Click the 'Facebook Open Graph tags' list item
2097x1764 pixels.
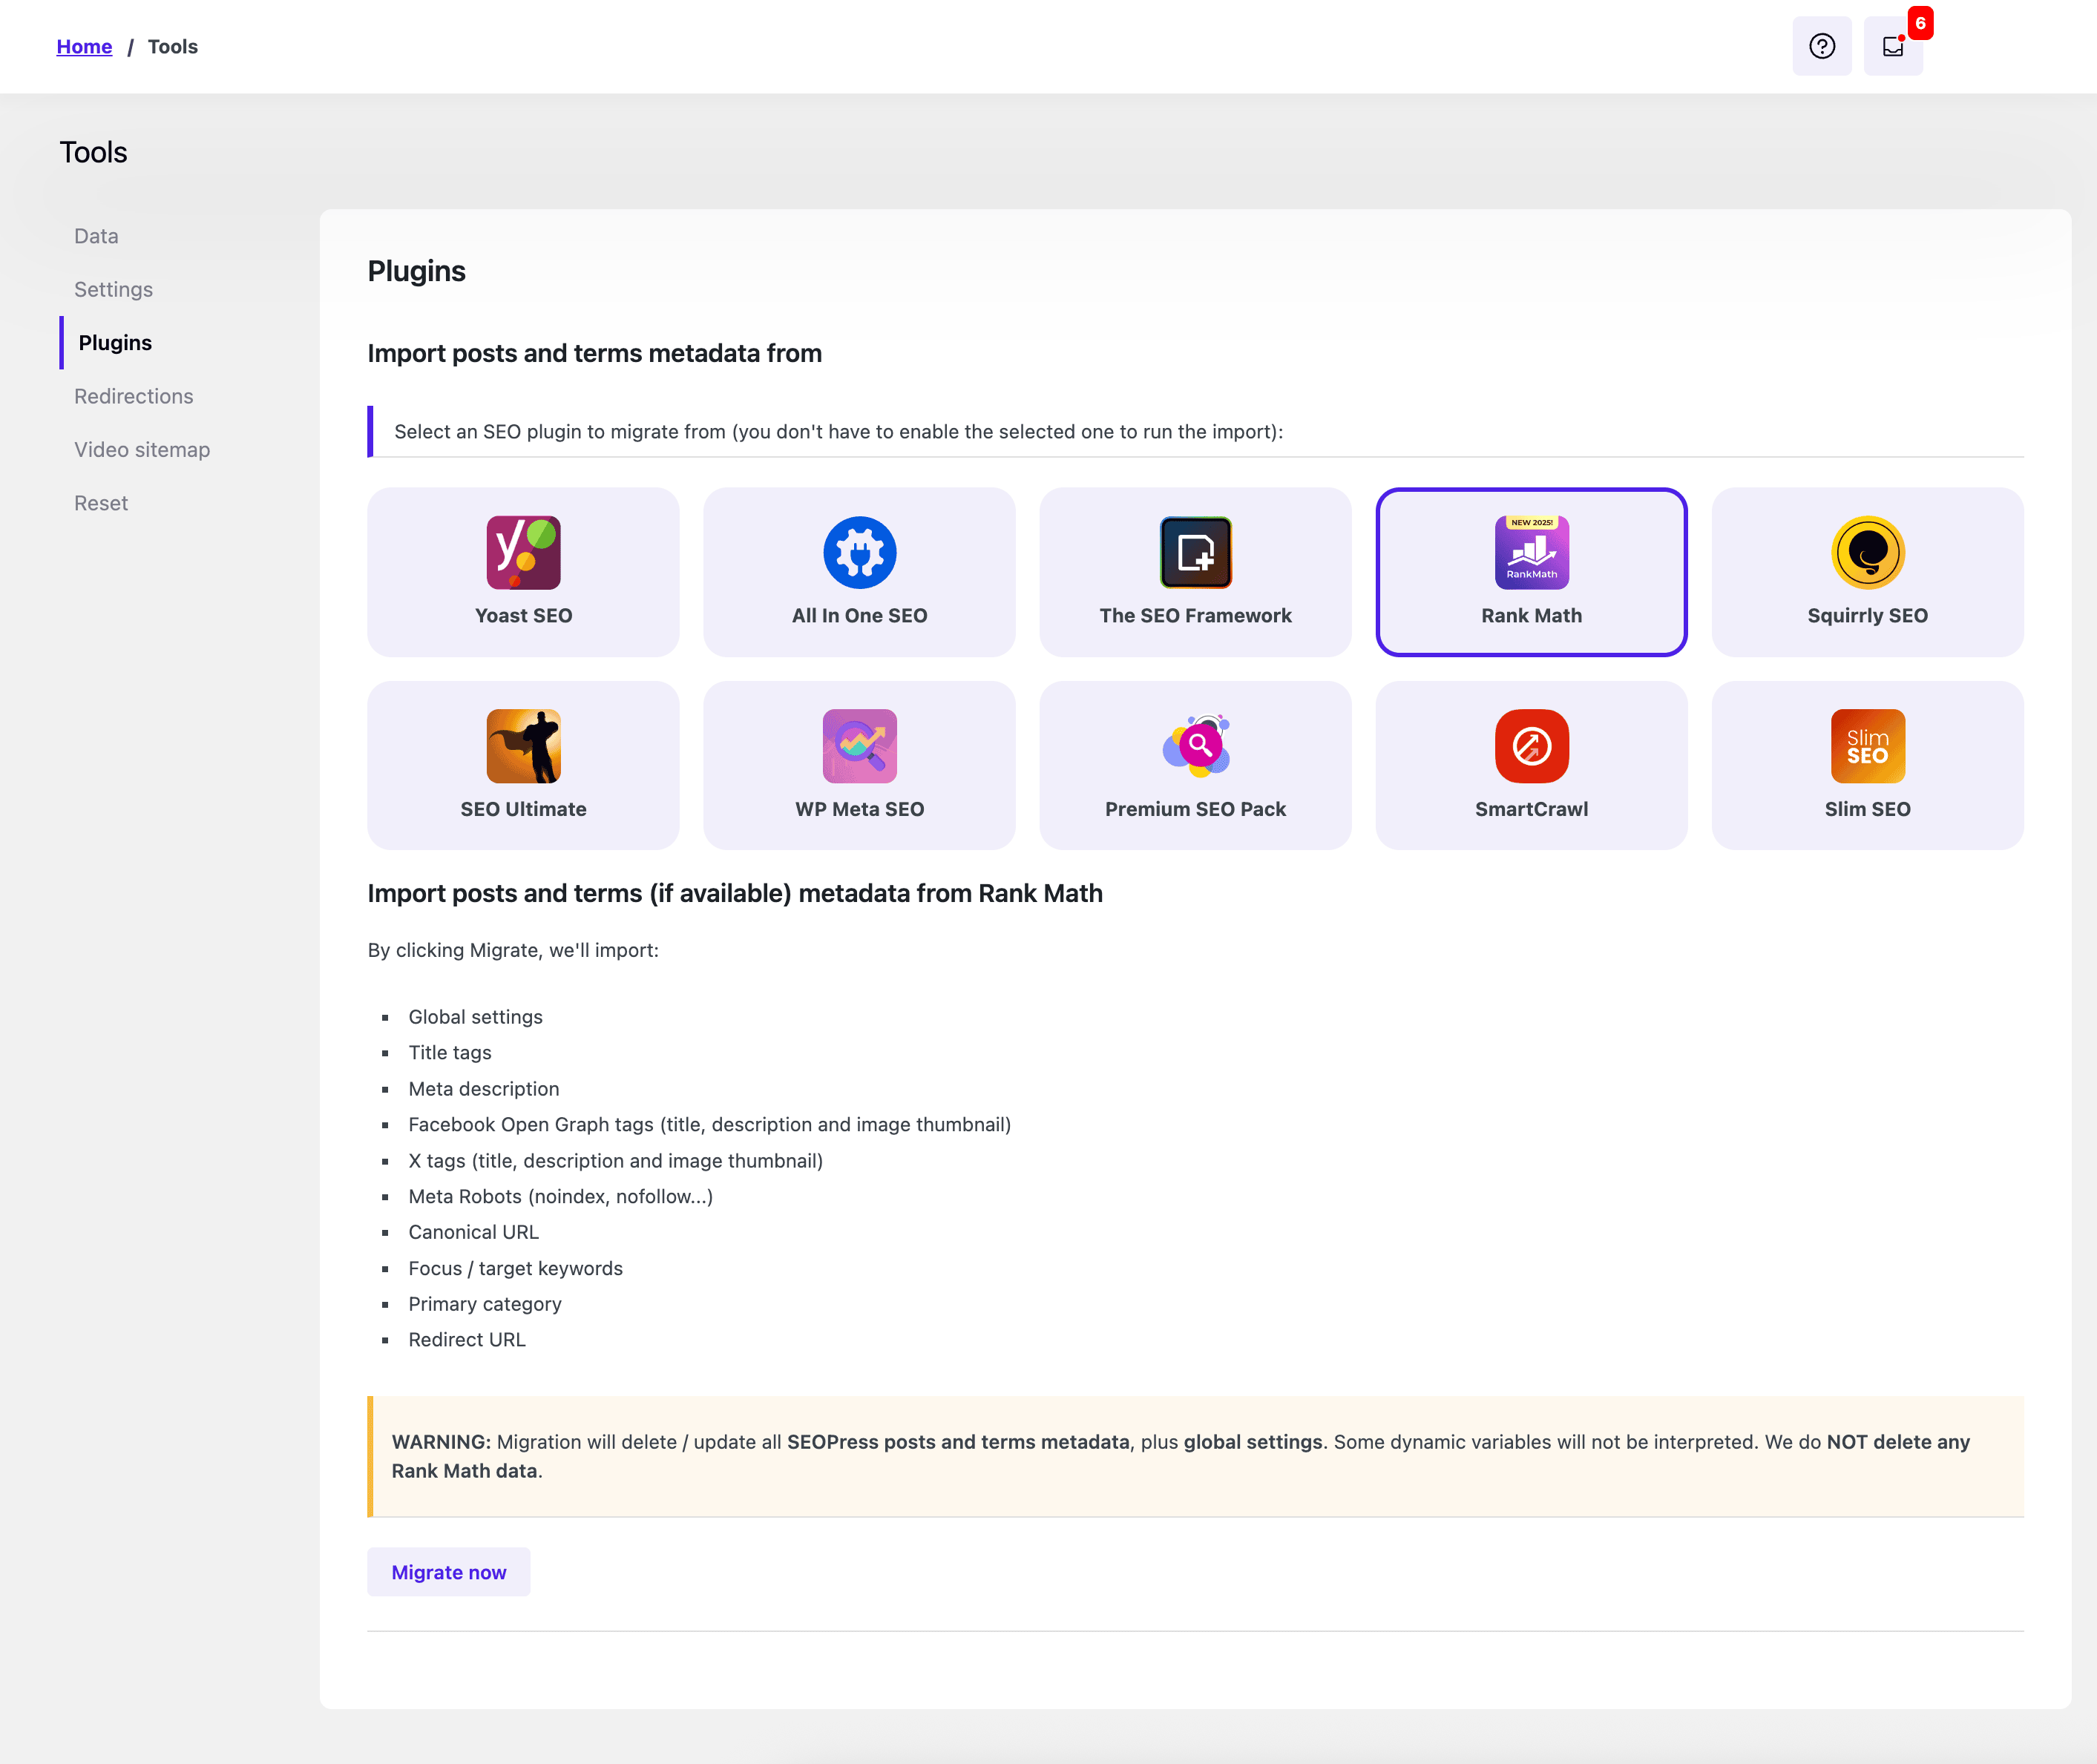click(709, 1125)
